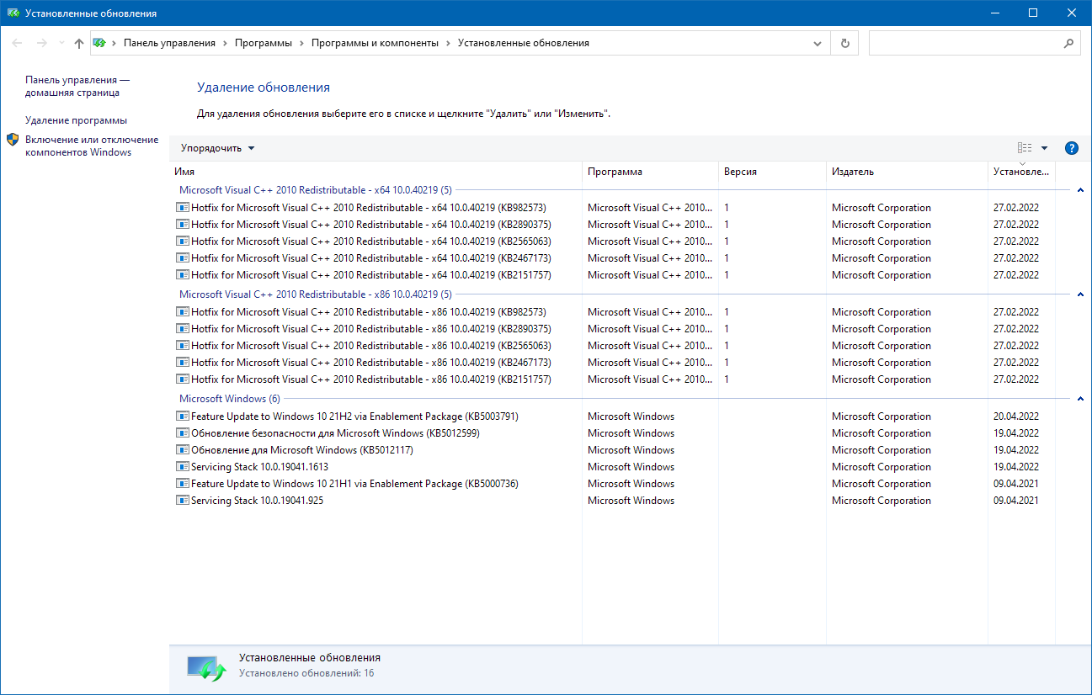Select Feature Update to Windows 10 21H2 row
1092x695 pixels.
pos(614,416)
